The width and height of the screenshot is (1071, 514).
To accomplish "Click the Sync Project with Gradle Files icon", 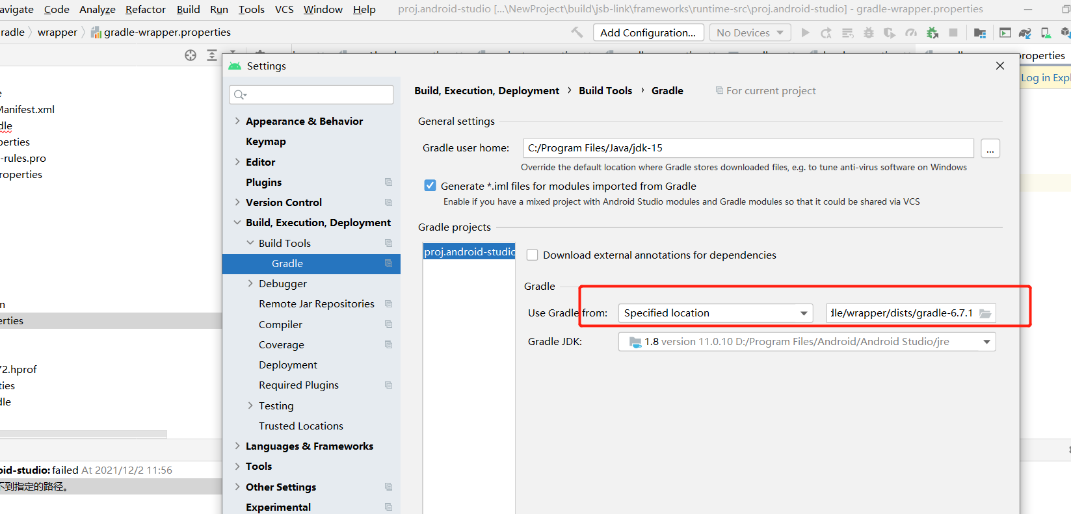I will [1025, 32].
